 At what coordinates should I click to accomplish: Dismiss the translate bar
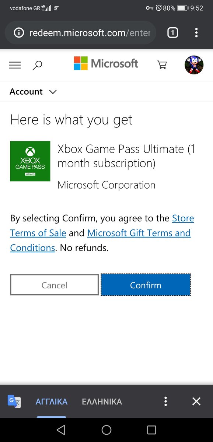tap(196, 401)
